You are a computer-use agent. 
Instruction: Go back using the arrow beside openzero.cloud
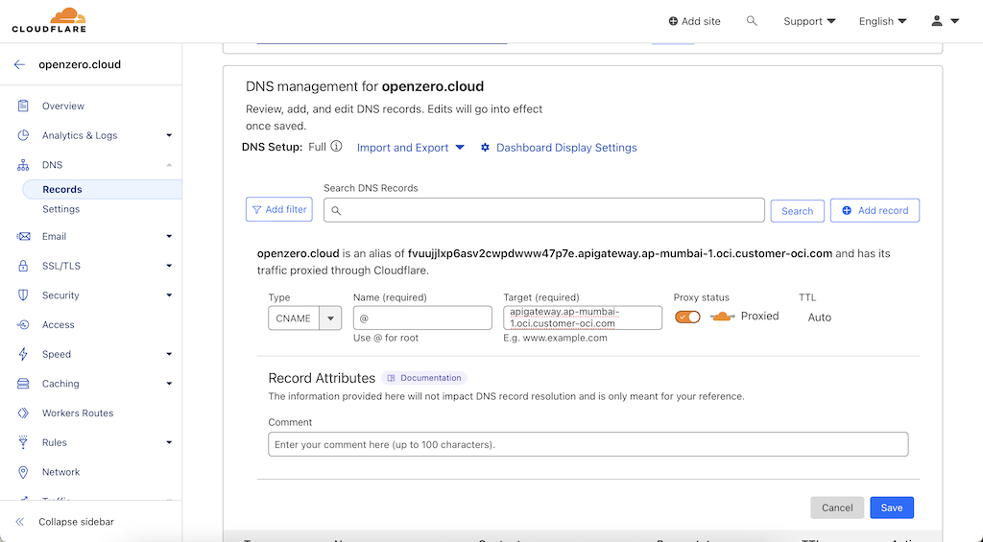click(19, 64)
